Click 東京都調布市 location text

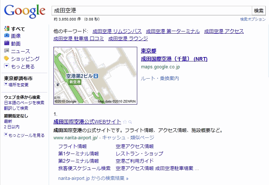point(18,79)
